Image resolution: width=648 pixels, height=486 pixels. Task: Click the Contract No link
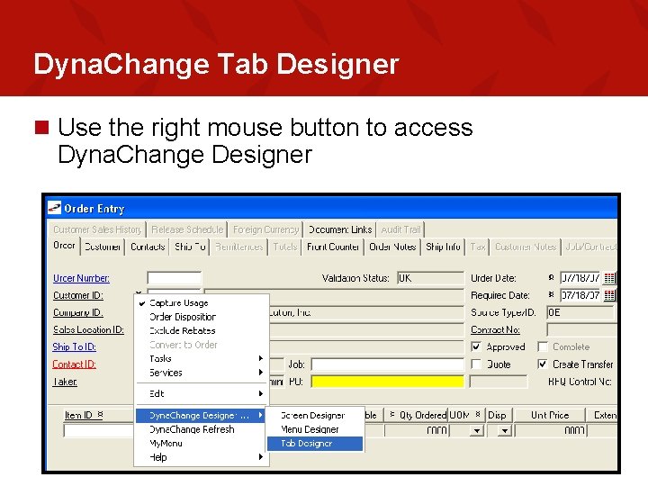[x=496, y=329]
